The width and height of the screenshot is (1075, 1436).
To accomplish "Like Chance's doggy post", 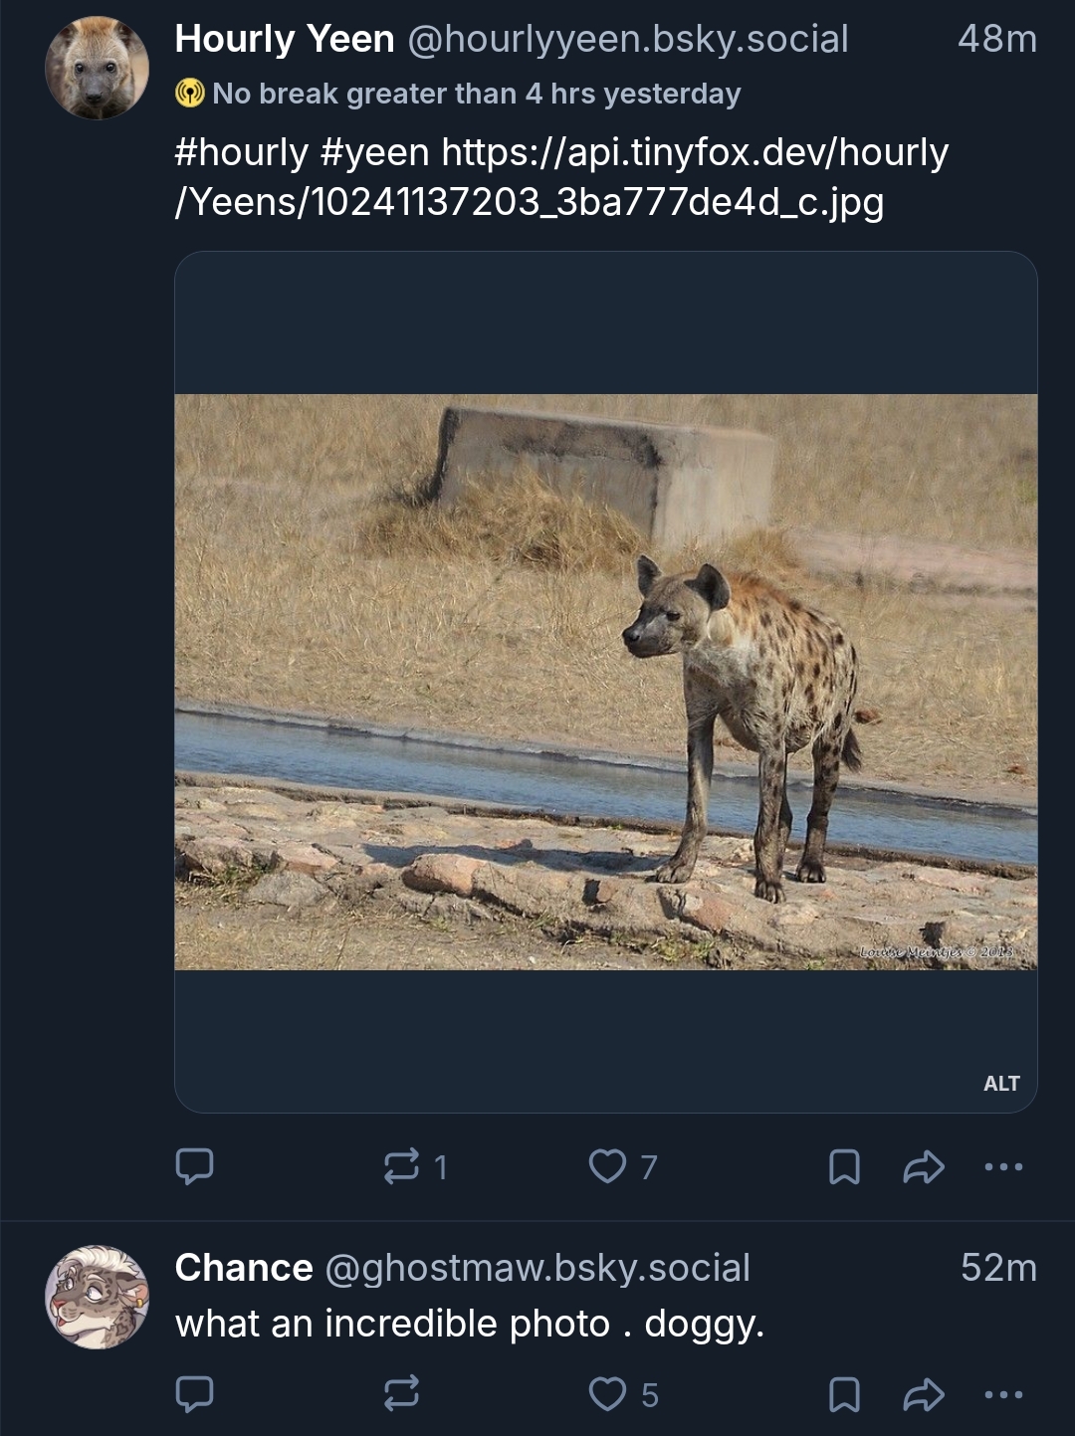I will (x=607, y=1394).
